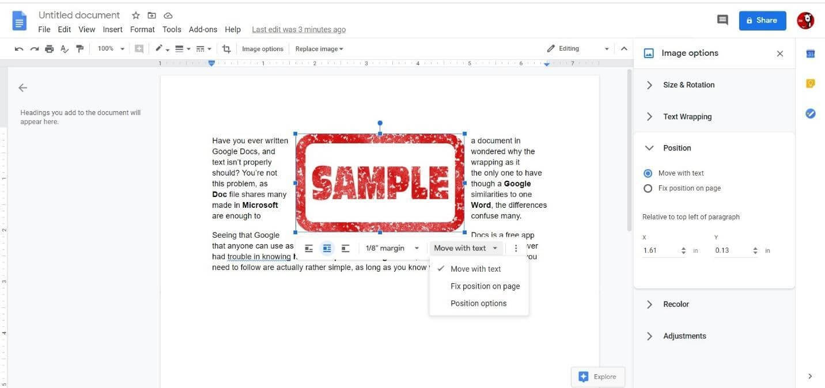Click the X position stepper arrows
The height and width of the screenshot is (388, 825).
tap(683, 250)
